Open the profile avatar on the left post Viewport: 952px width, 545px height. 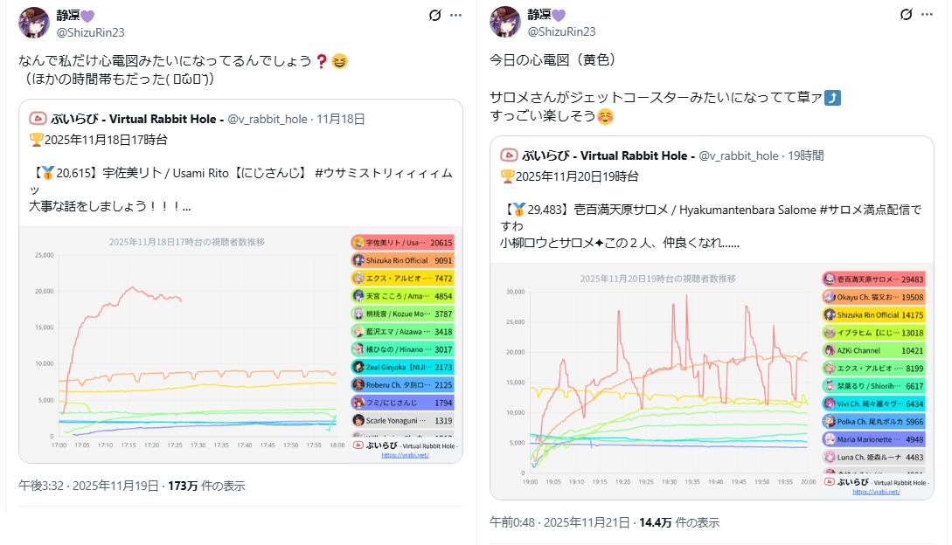point(34,23)
